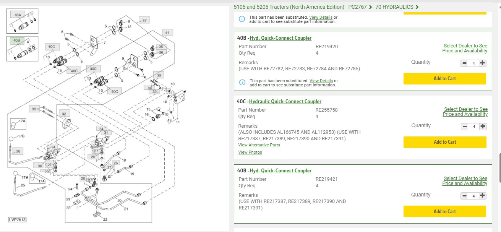Open Hyd. Quick-Connect Coupler link for RE219420

(x=280, y=38)
